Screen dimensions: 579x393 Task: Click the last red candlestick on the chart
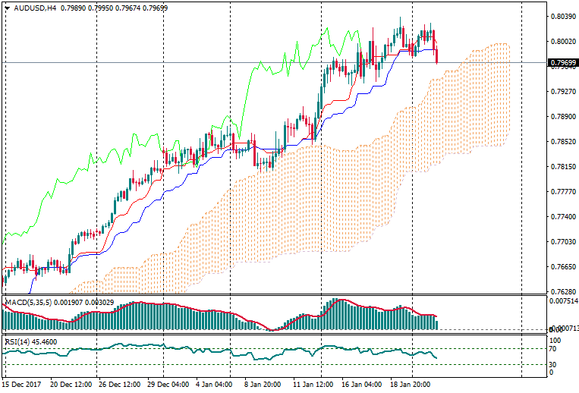click(436, 55)
